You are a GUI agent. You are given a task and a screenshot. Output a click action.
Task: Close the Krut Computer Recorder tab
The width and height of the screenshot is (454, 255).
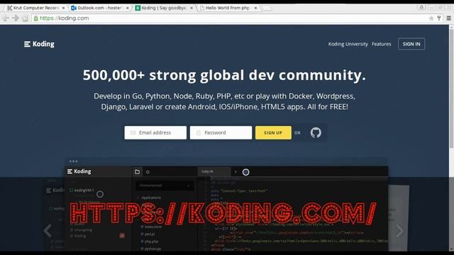(63, 8)
